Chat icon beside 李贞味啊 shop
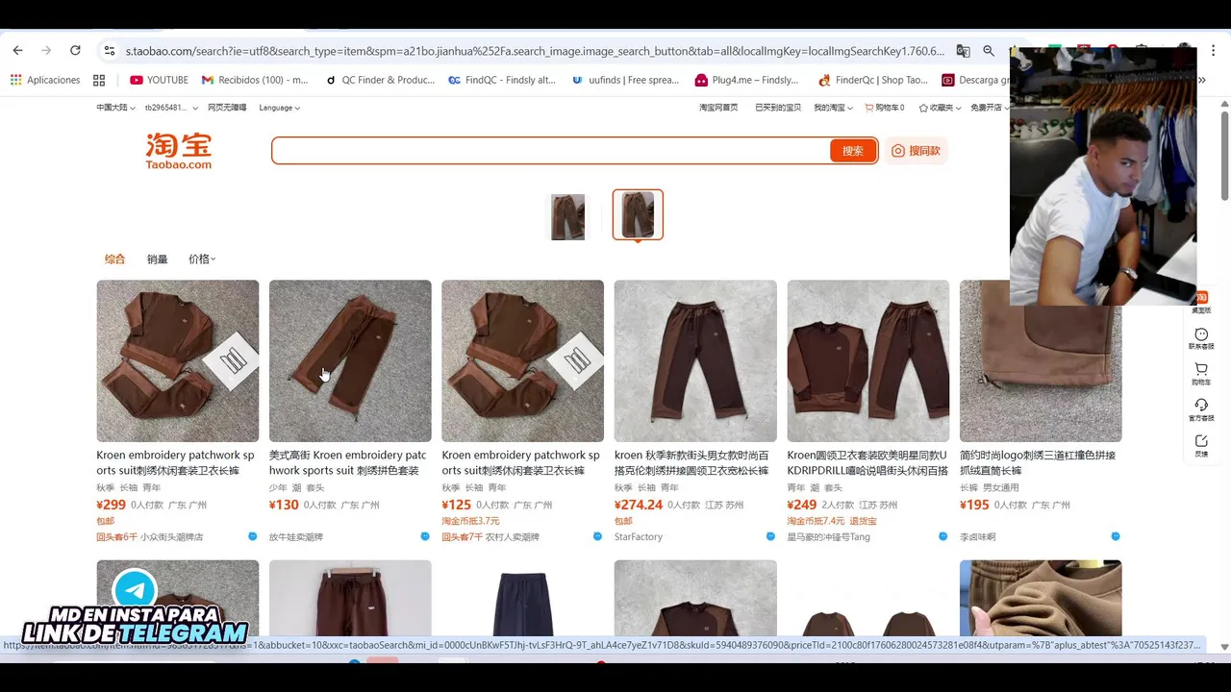1231x692 pixels. click(x=1116, y=536)
